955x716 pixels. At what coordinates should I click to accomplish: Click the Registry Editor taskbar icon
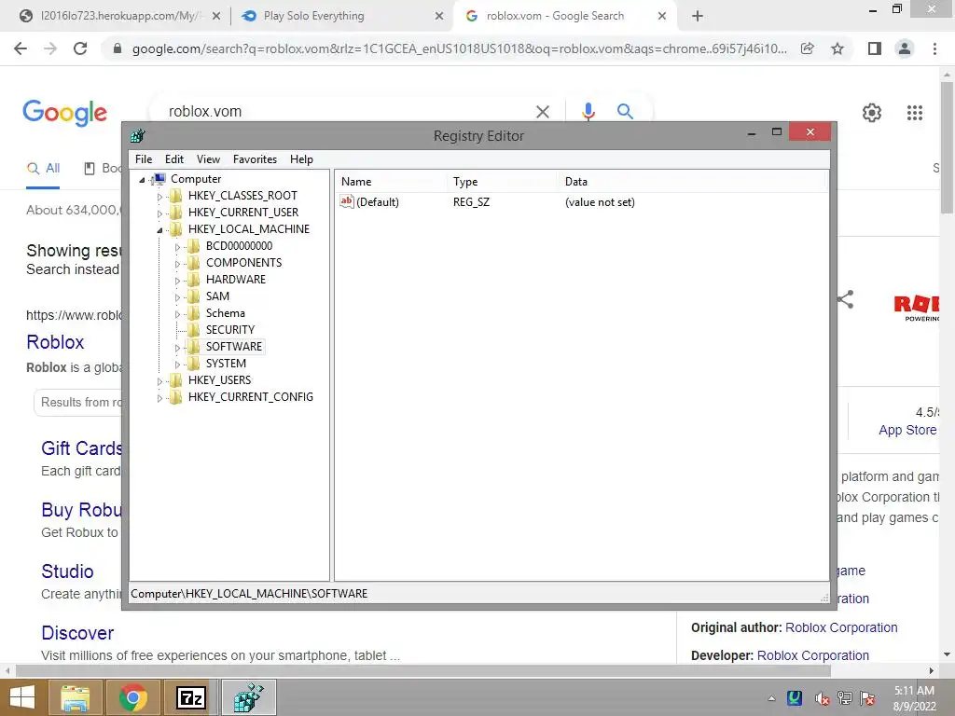[x=248, y=697]
